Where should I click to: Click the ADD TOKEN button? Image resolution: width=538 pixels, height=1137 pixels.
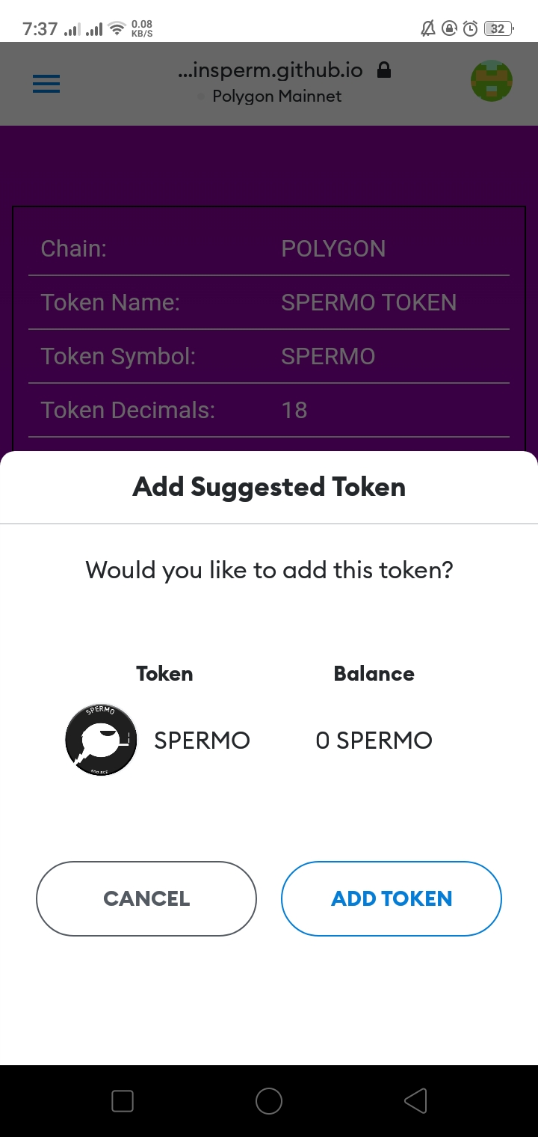pyautogui.click(x=391, y=898)
